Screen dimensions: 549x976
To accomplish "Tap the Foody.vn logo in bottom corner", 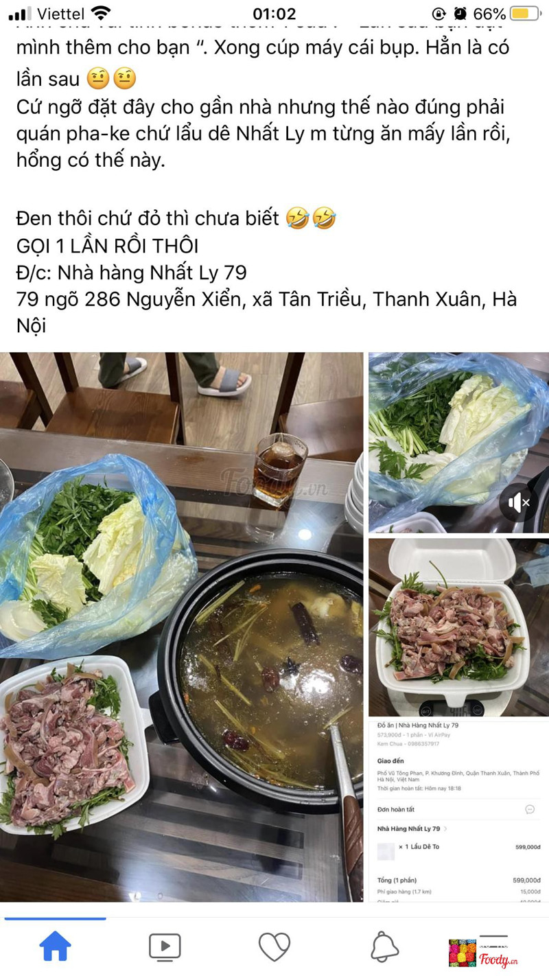I will pyautogui.click(x=483, y=952).
